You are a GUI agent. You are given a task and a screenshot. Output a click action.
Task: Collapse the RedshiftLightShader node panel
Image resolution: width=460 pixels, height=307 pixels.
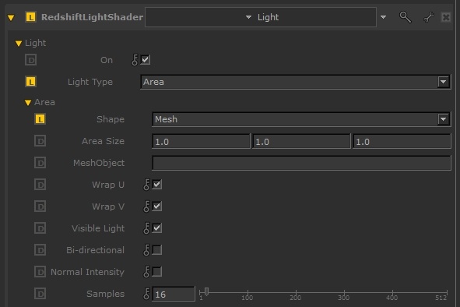tap(11, 18)
